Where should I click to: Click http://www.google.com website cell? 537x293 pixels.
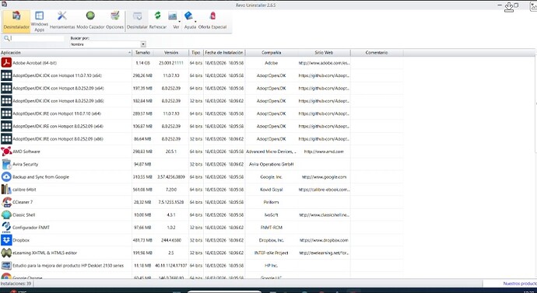pos(324,176)
